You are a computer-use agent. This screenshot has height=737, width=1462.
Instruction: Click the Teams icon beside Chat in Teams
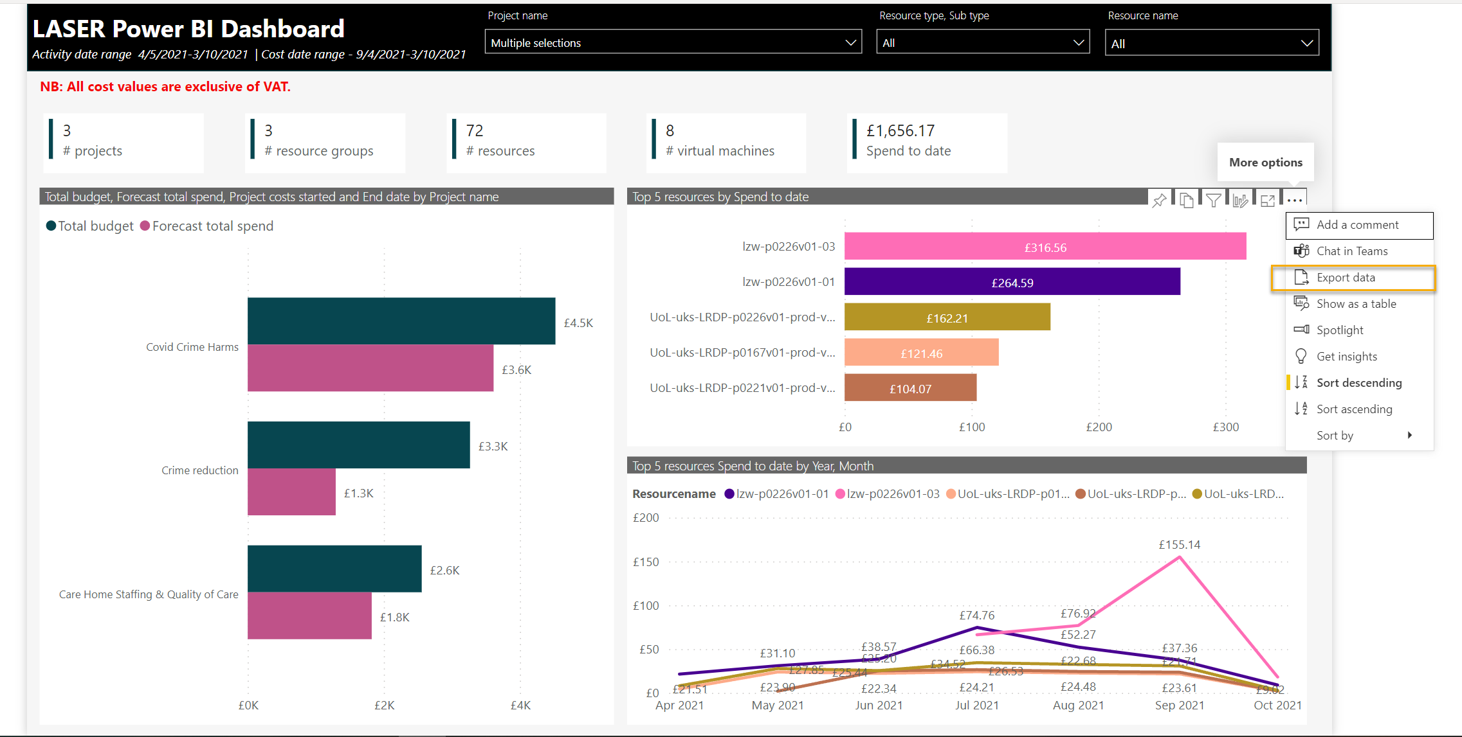pos(1301,251)
